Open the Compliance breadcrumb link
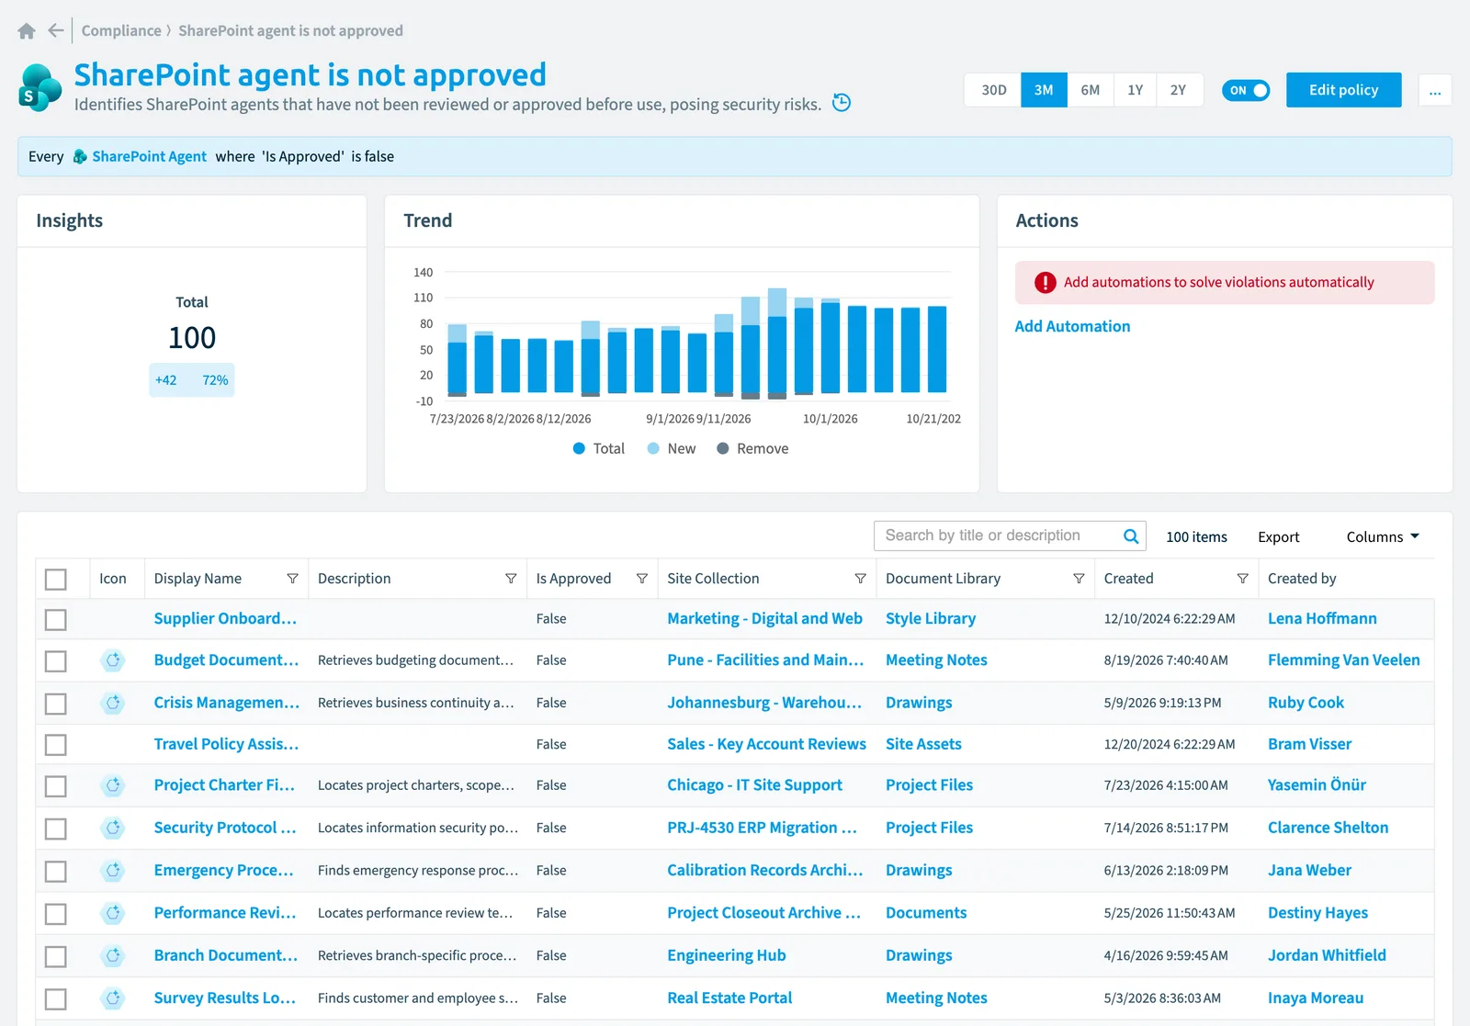This screenshot has height=1026, width=1470. (x=121, y=30)
